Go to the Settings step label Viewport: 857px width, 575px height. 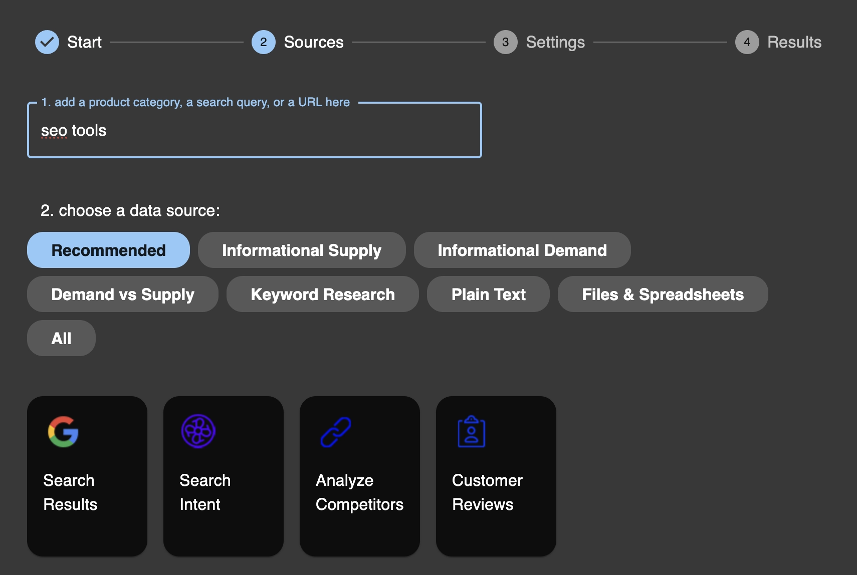555,42
